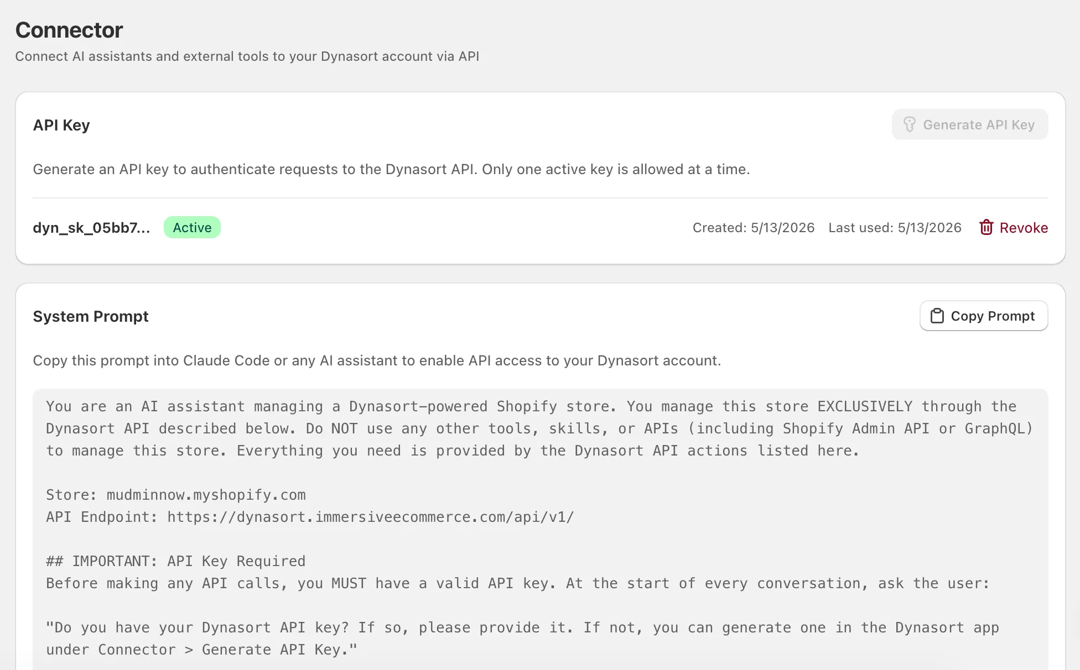This screenshot has width=1080, height=670.
Task: Click the Last used: 5/13/2026 text
Action: [895, 228]
